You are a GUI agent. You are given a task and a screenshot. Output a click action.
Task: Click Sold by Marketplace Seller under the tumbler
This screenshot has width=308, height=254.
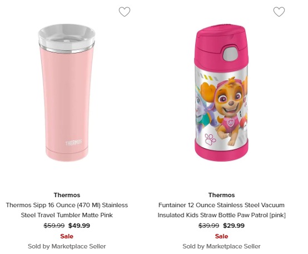67,246
